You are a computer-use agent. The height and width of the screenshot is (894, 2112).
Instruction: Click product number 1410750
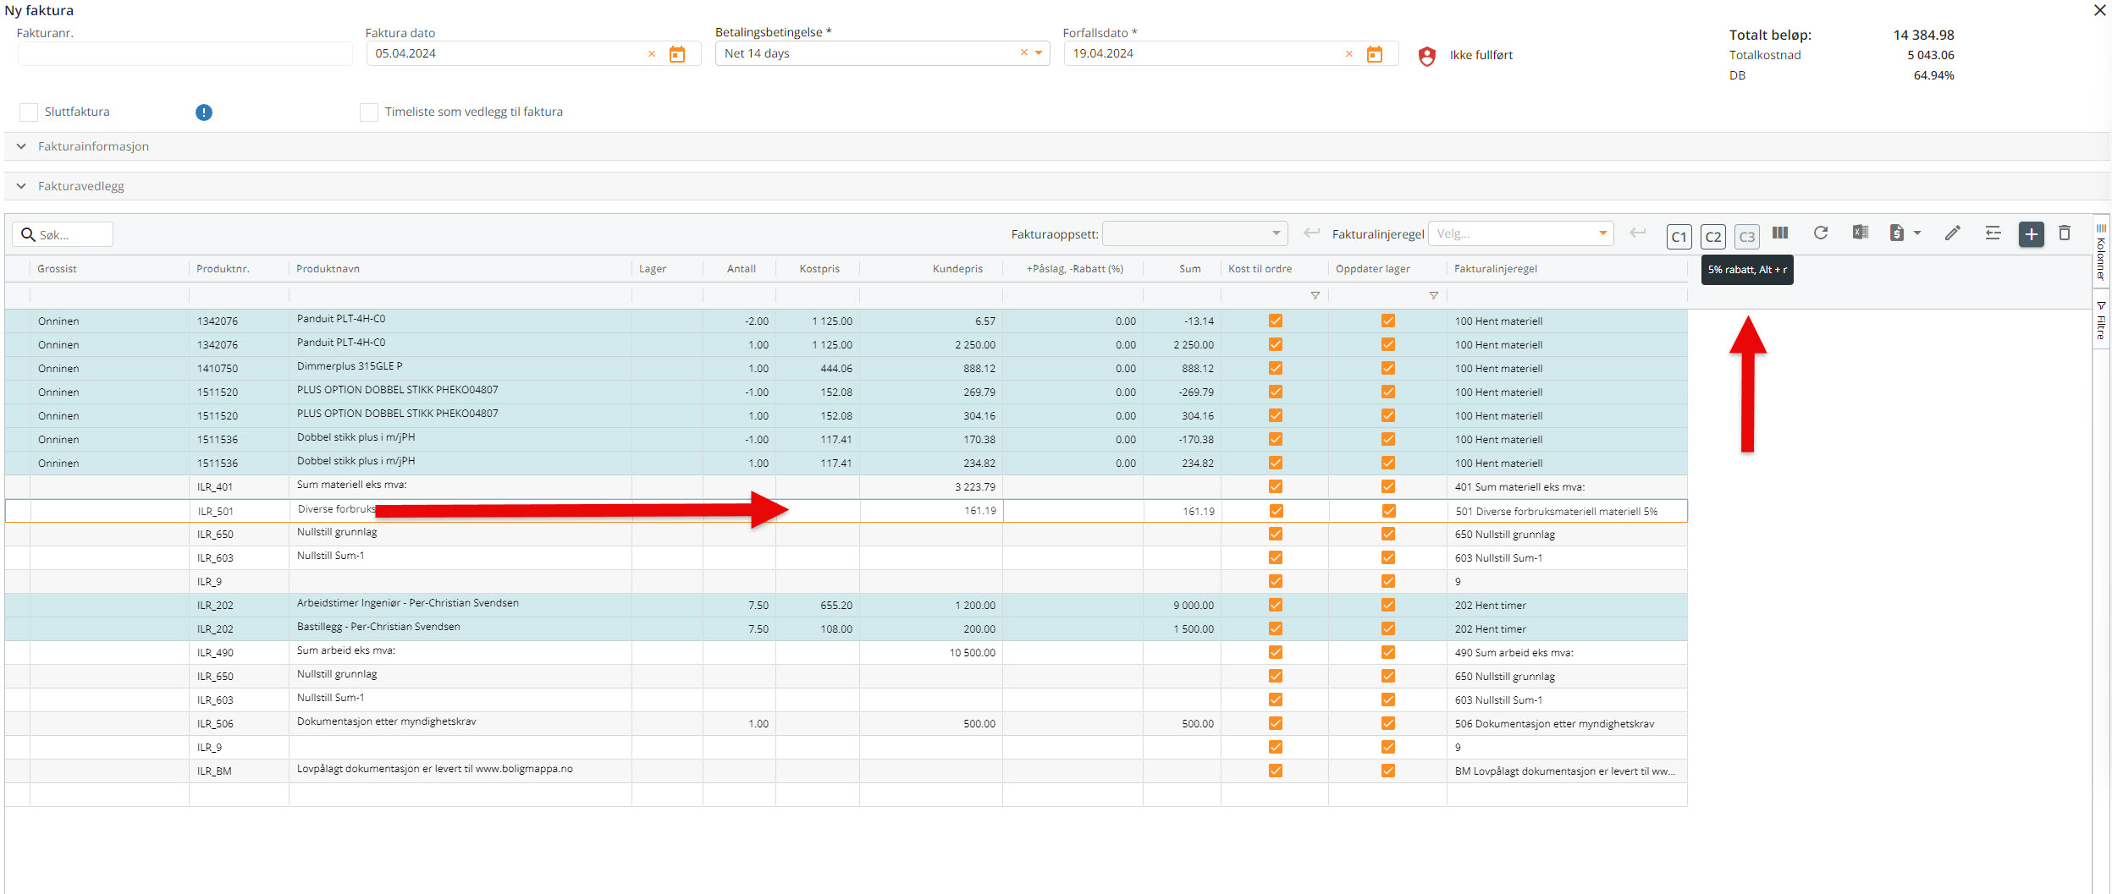[x=218, y=369]
